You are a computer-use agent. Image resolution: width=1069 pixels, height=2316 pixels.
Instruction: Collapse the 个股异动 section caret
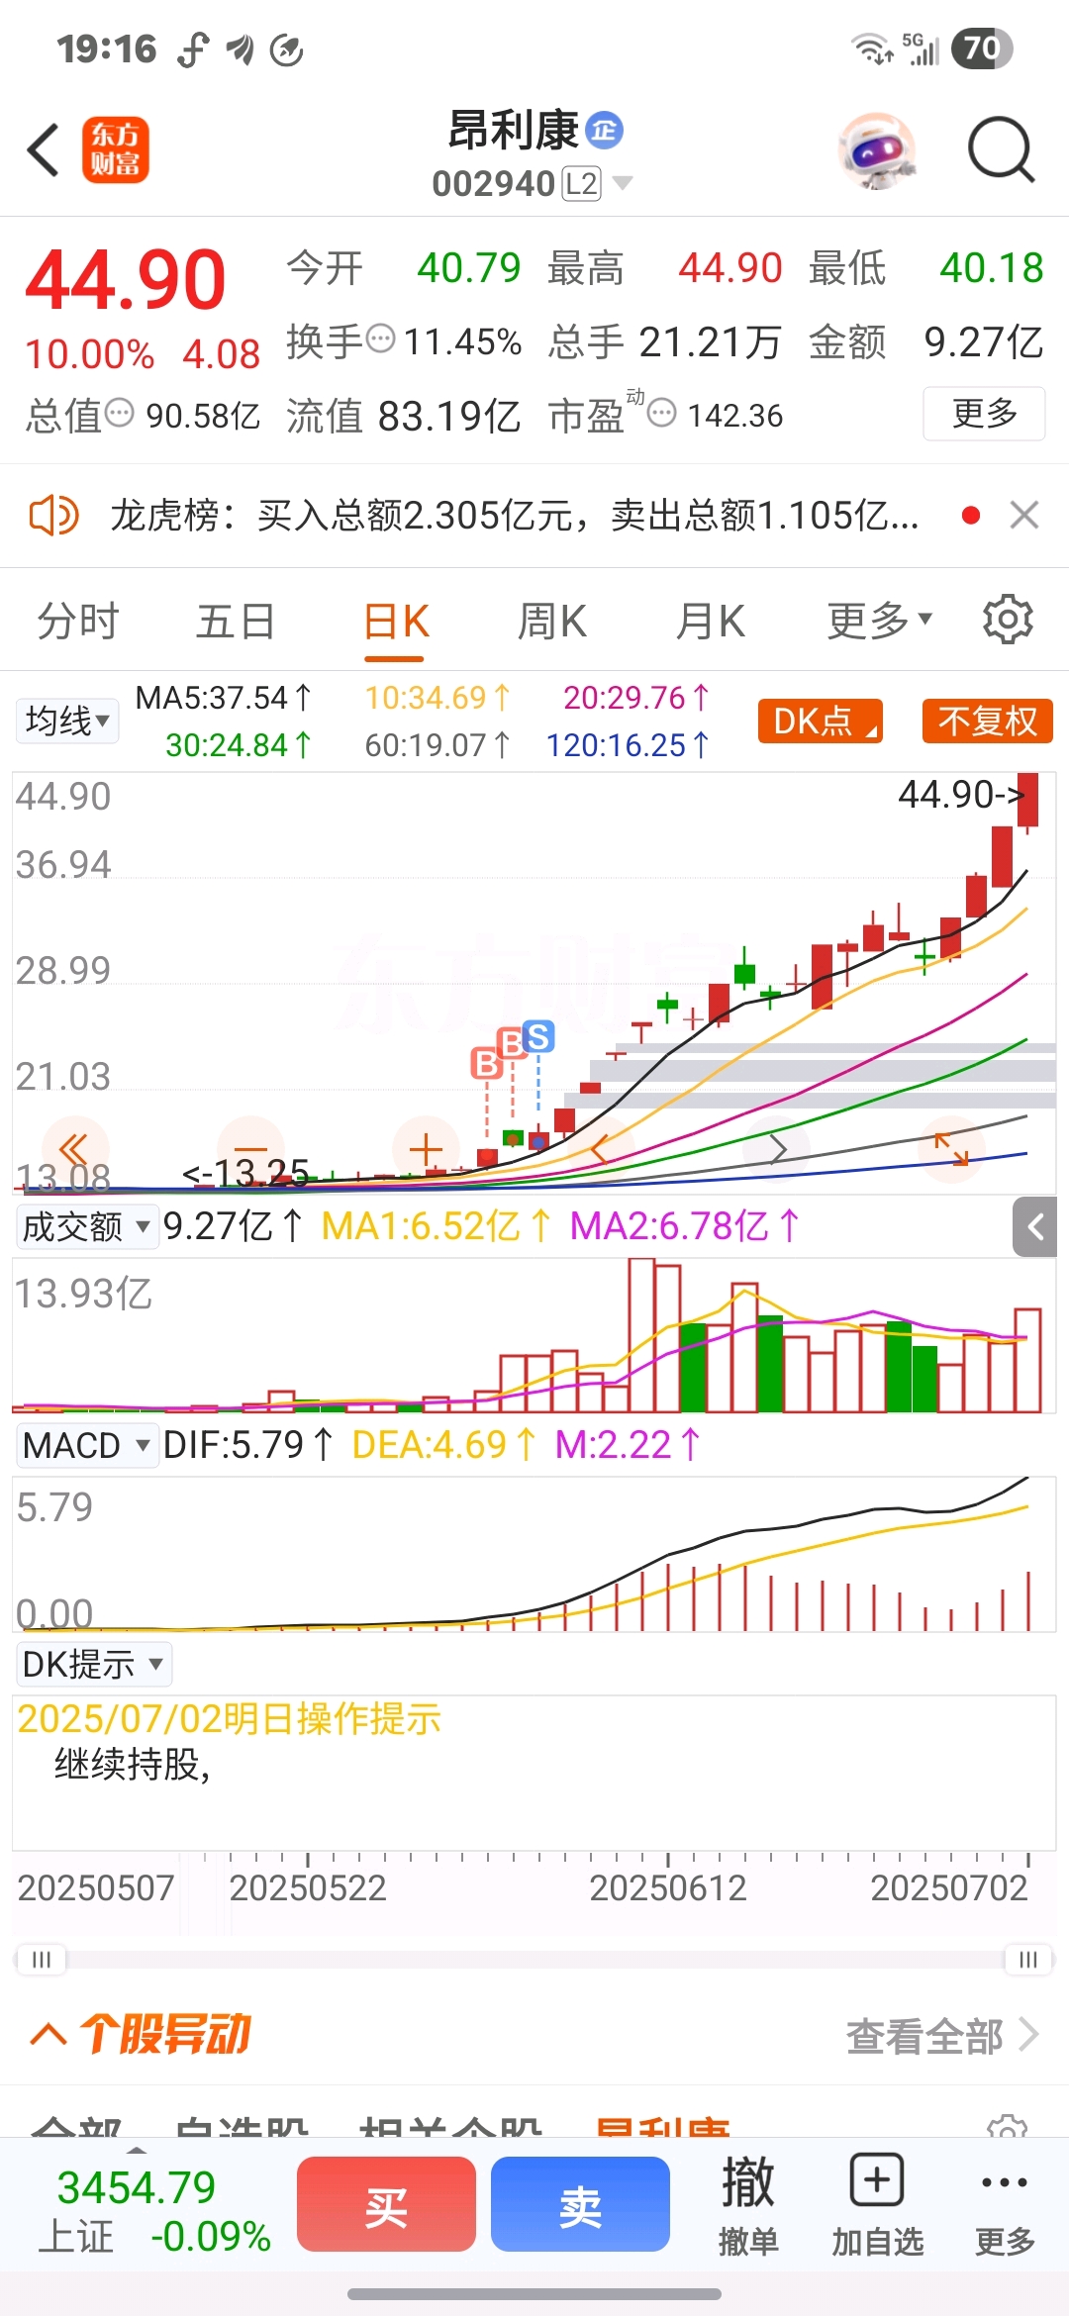pos(49,2034)
